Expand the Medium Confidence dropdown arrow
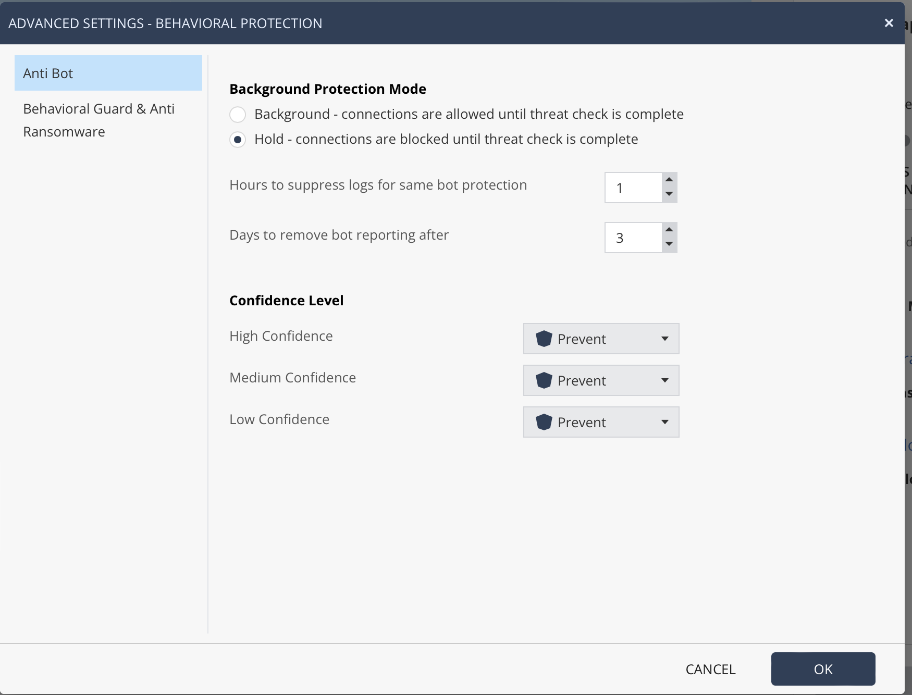Viewport: 912px width, 695px height. click(x=664, y=380)
